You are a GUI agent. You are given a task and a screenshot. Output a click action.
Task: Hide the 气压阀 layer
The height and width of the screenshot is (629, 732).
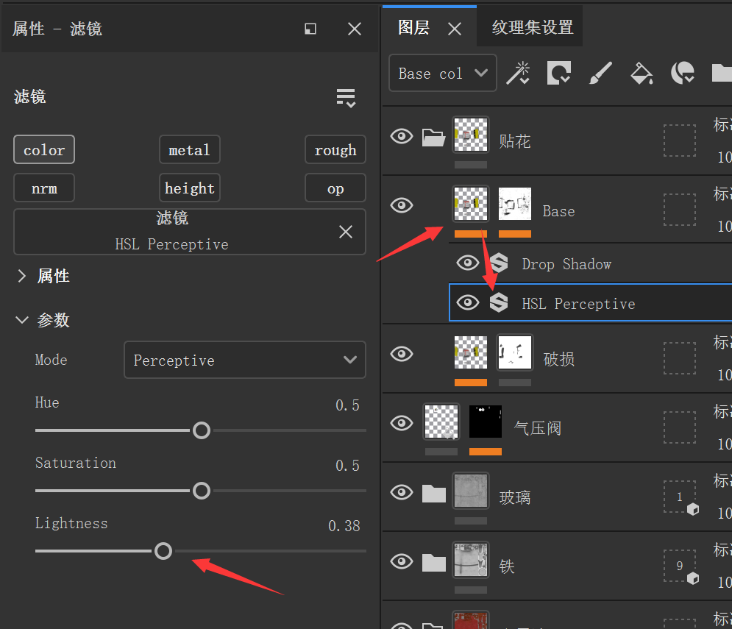pyautogui.click(x=401, y=422)
